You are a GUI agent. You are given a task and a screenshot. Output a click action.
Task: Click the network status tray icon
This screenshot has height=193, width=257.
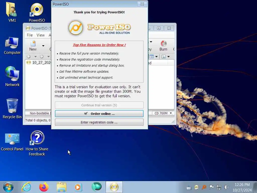(x=219, y=187)
